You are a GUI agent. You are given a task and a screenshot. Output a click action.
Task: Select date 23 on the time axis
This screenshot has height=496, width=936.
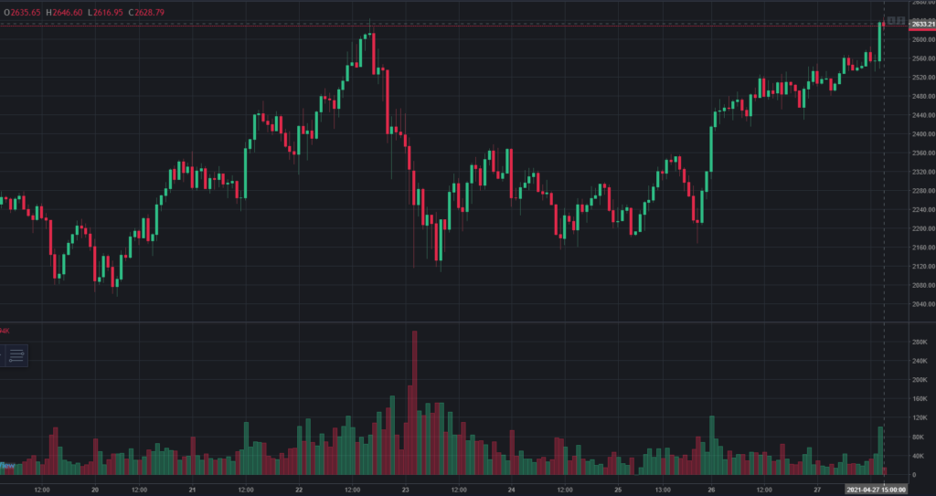(x=404, y=490)
